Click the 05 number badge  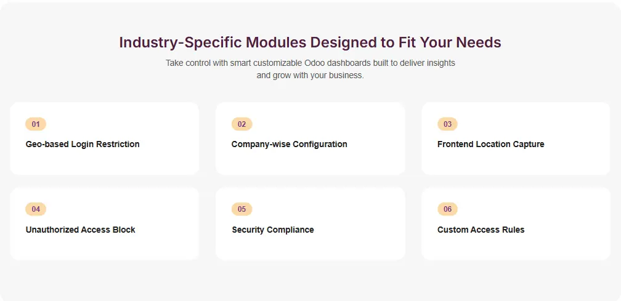point(241,209)
